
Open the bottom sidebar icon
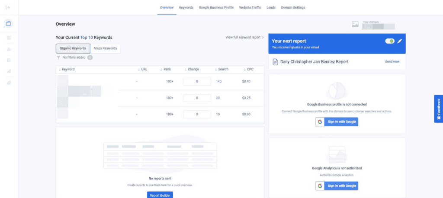point(9,82)
